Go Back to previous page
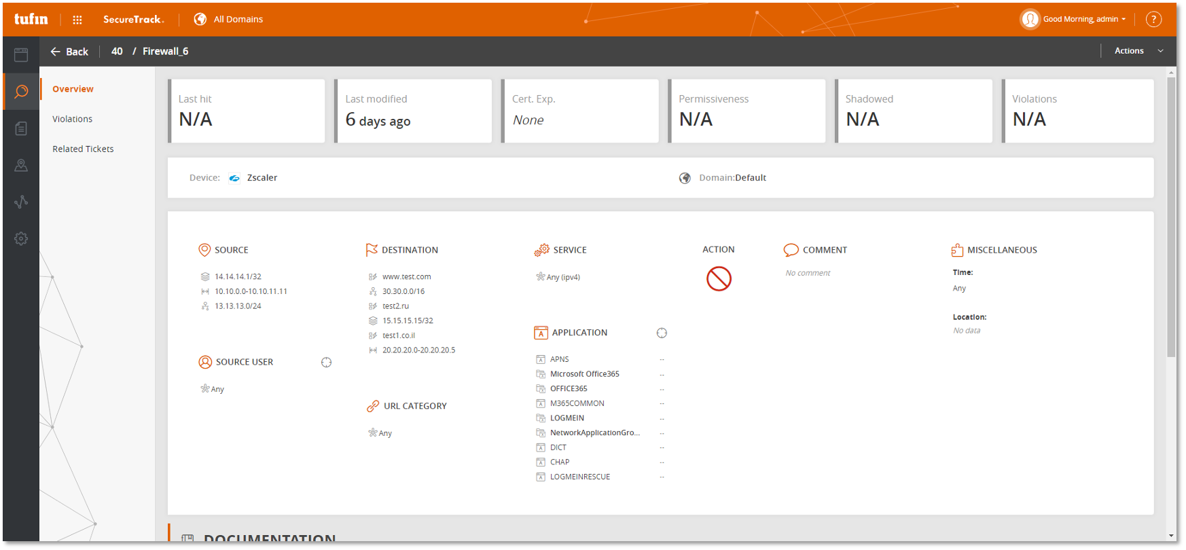Viewport: 1186px width, 550px height. tap(69, 52)
